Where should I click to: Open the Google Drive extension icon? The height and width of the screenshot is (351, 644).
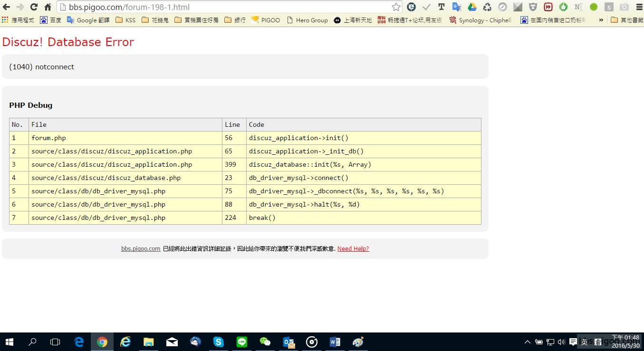[x=472, y=7]
